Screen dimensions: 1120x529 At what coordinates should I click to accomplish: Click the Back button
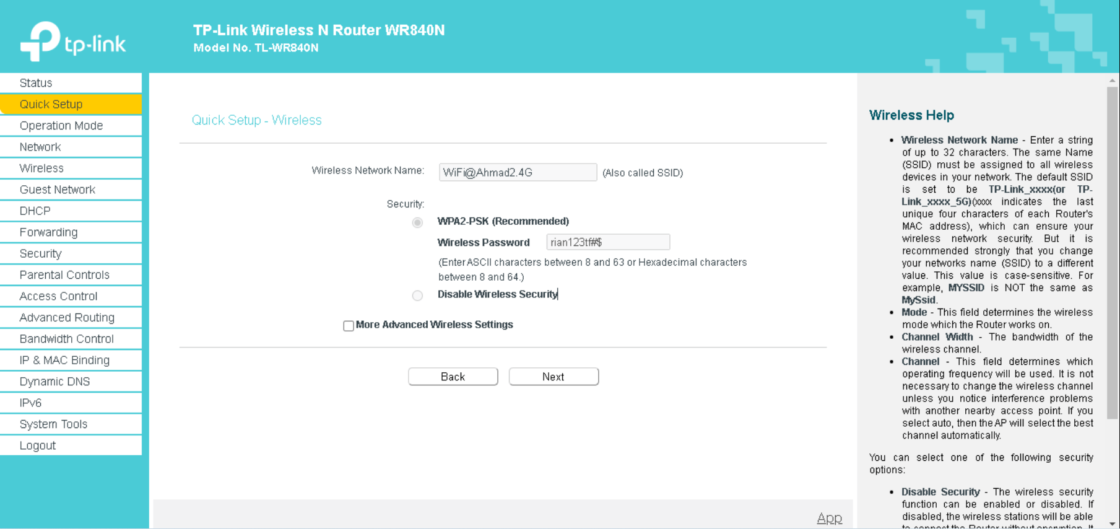[x=453, y=377]
